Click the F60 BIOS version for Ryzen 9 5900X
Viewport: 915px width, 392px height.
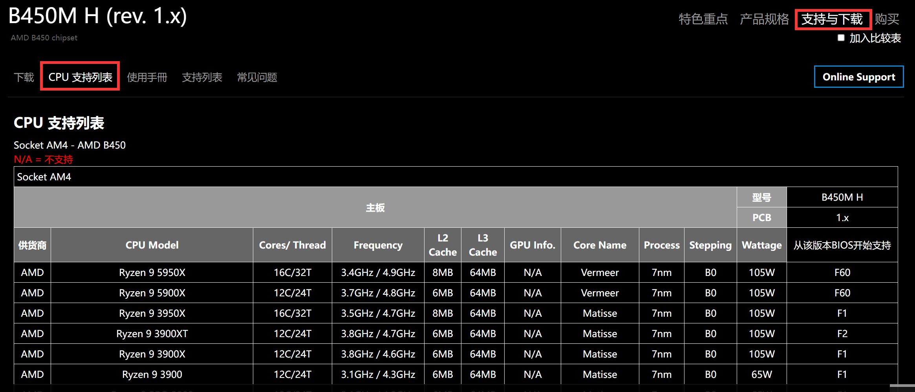[x=842, y=292]
